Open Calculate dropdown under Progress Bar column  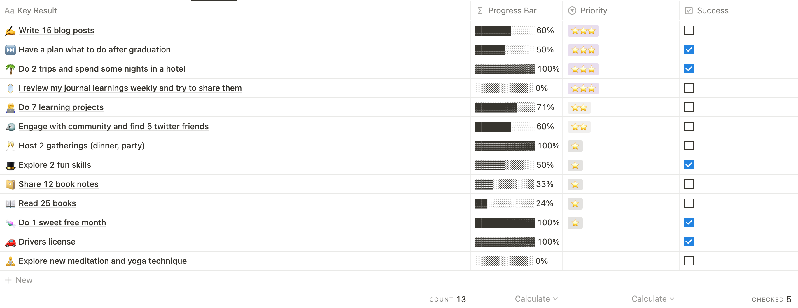pos(536,299)
